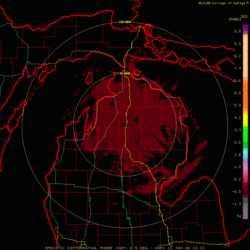Pick the gray bottom segment of color bar

click(x=245, y=213)
